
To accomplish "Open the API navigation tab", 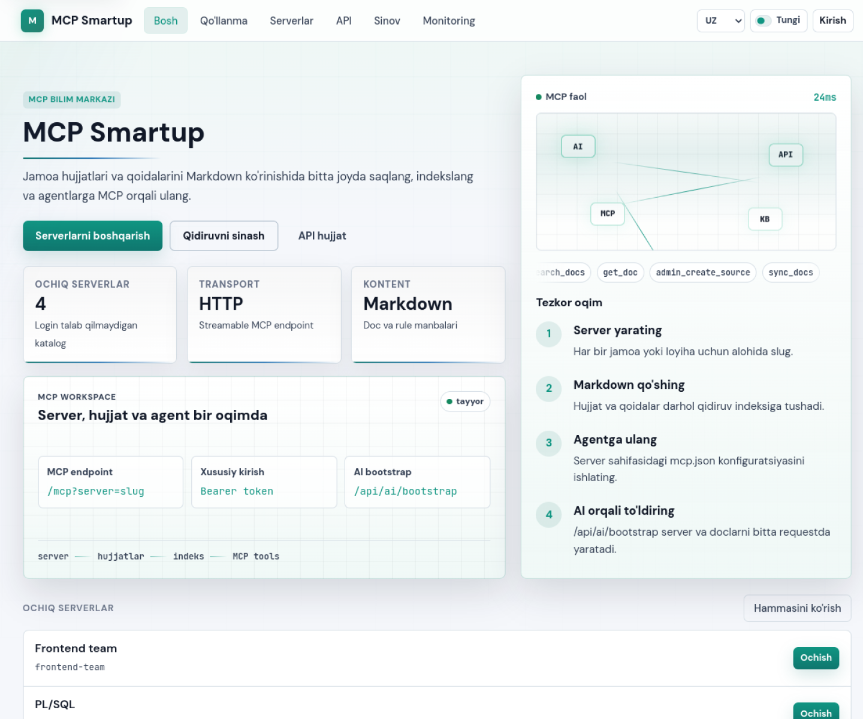I will 344,20.
